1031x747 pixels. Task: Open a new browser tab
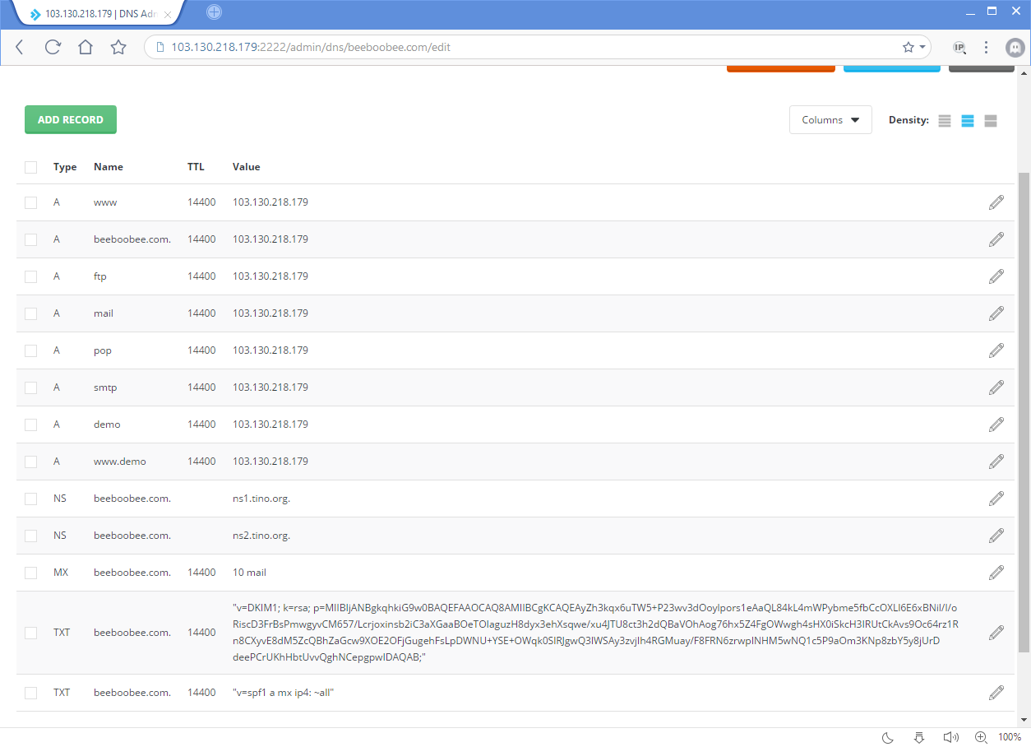(214, 12)
